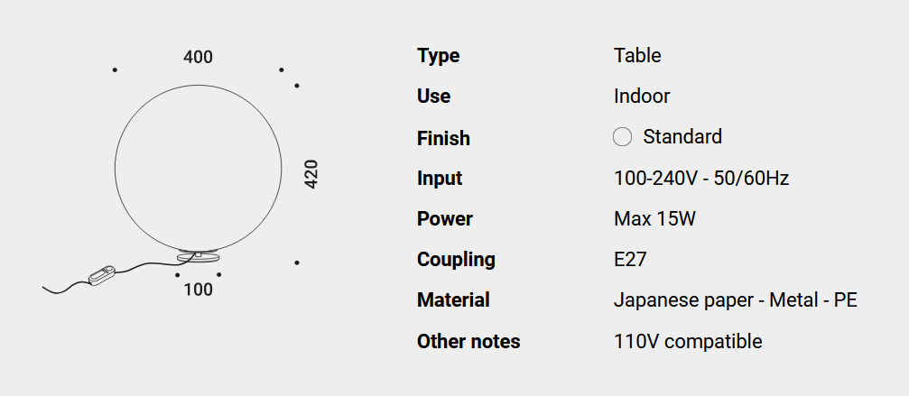Click the 110V compatible note
The height and width of the screenshot is (396, 909).
(688, 342)
